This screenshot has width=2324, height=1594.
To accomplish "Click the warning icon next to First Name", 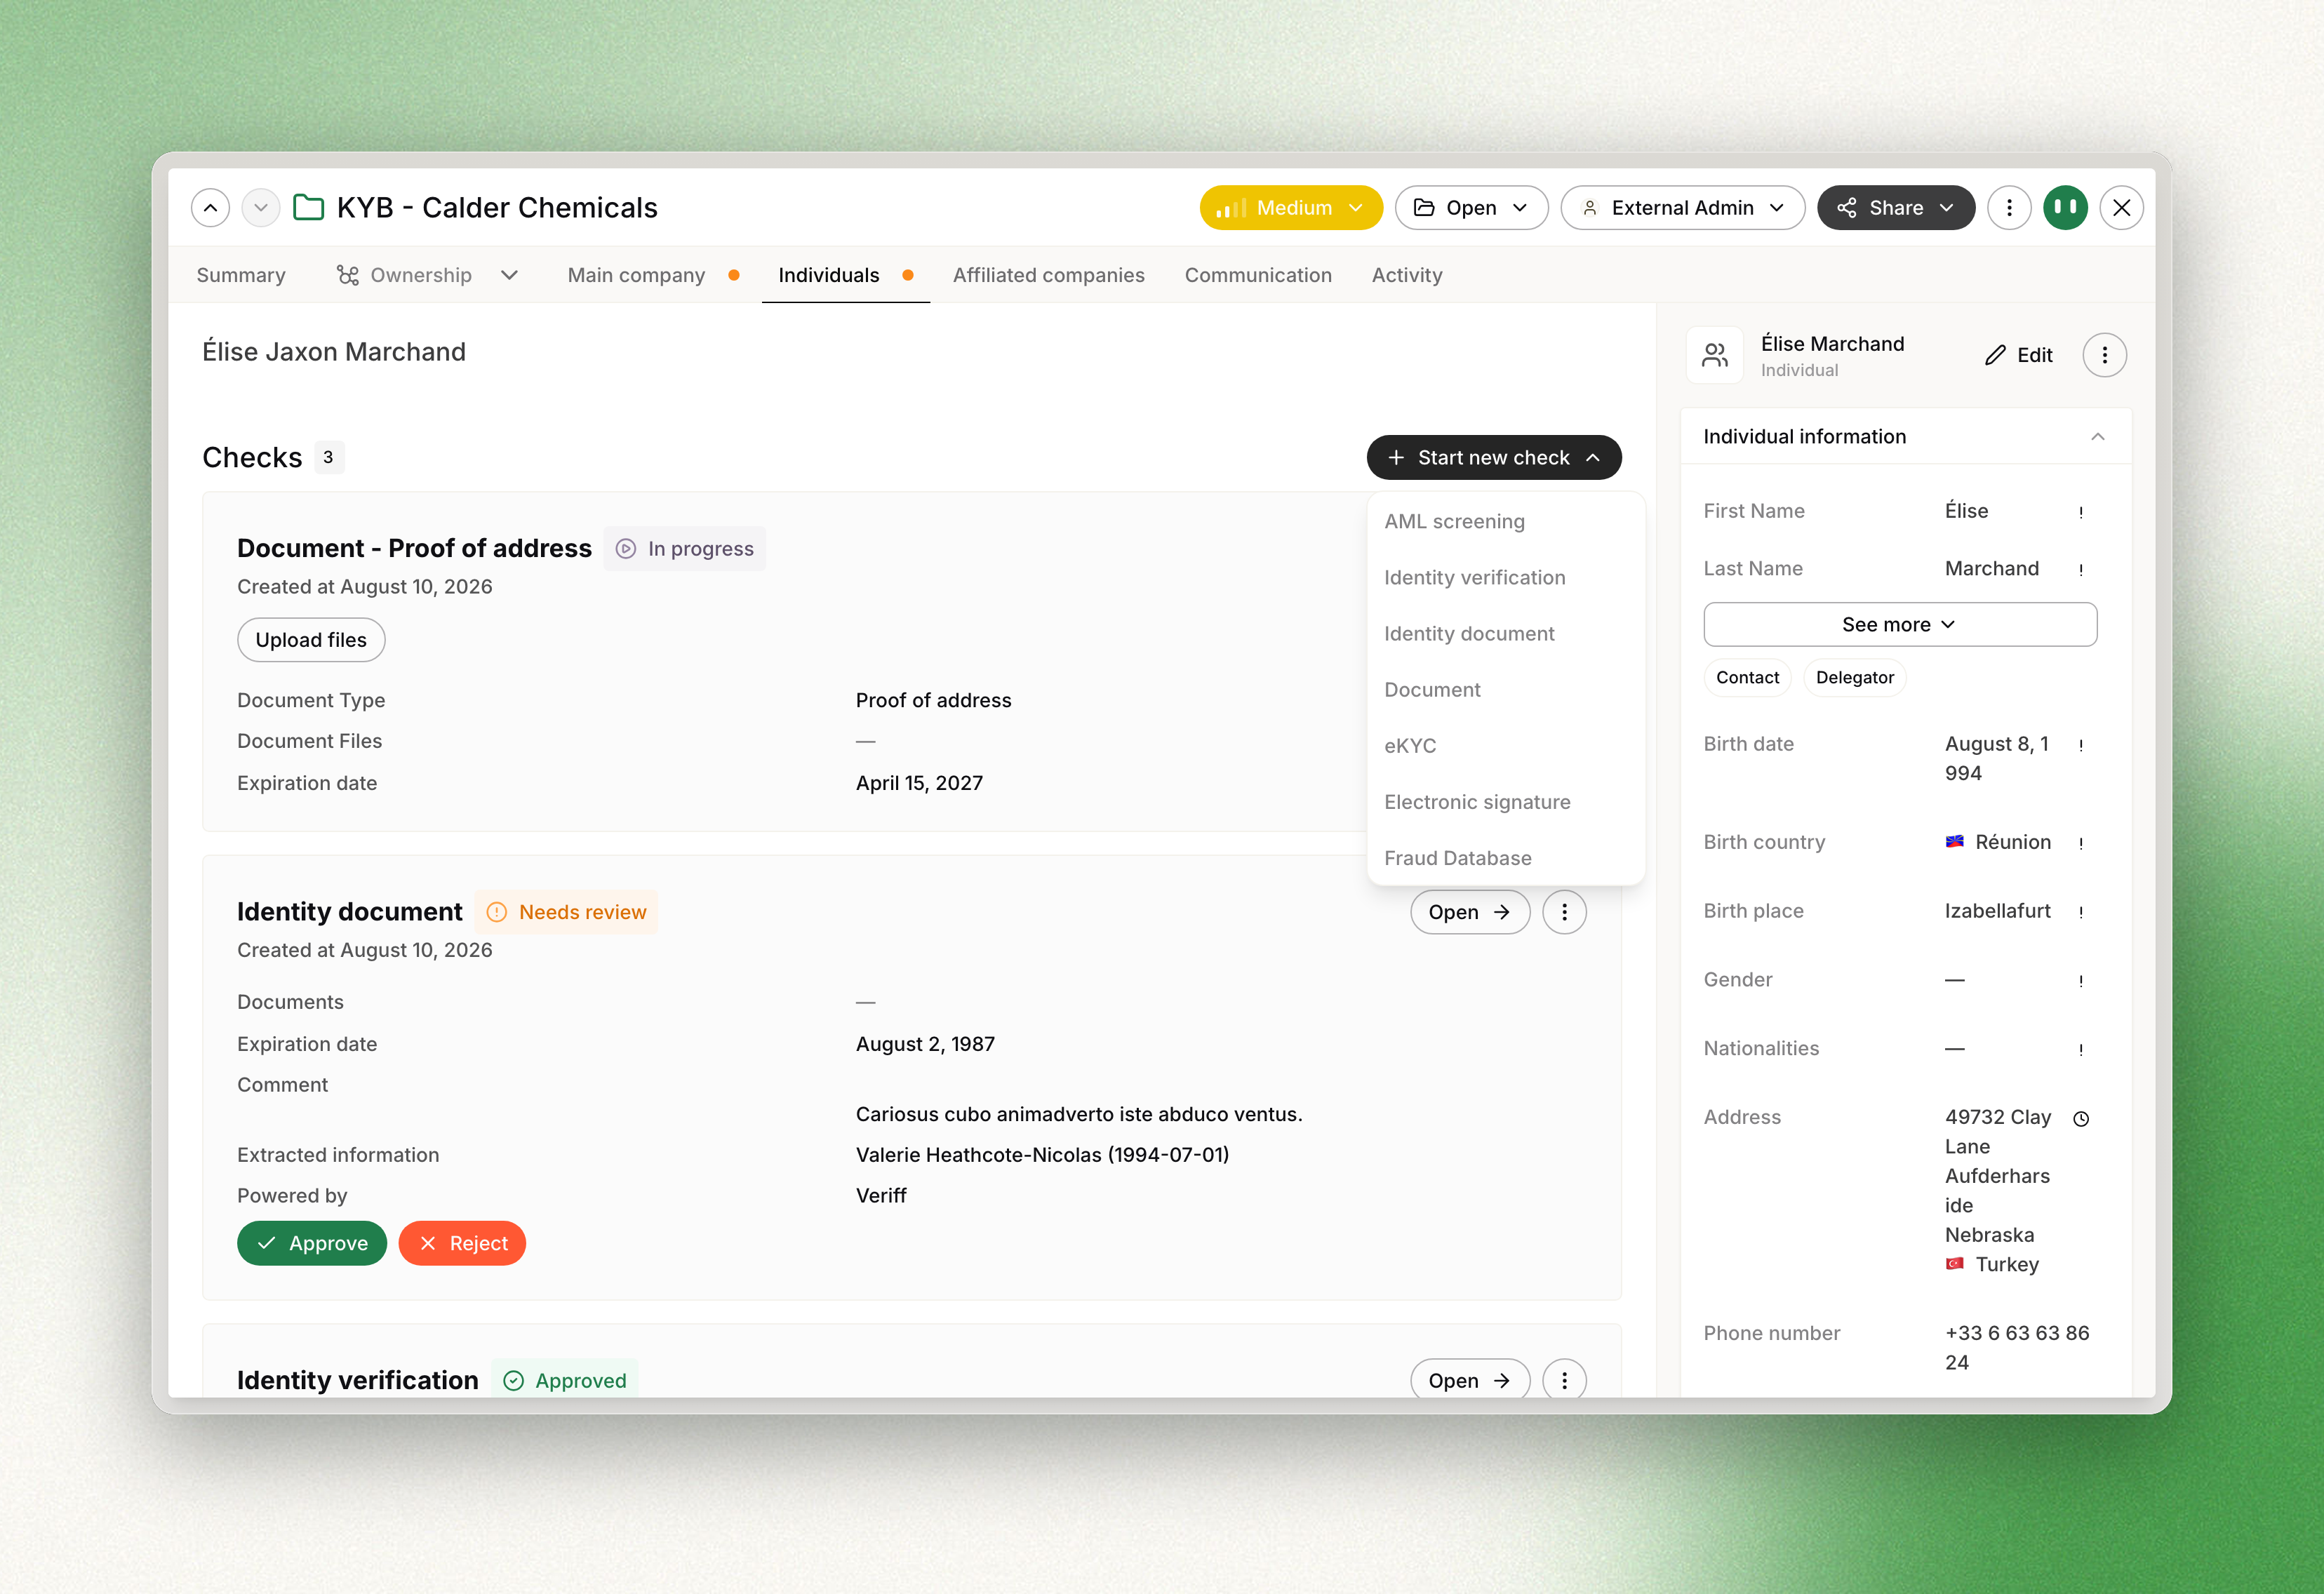I will [2081, 512].
